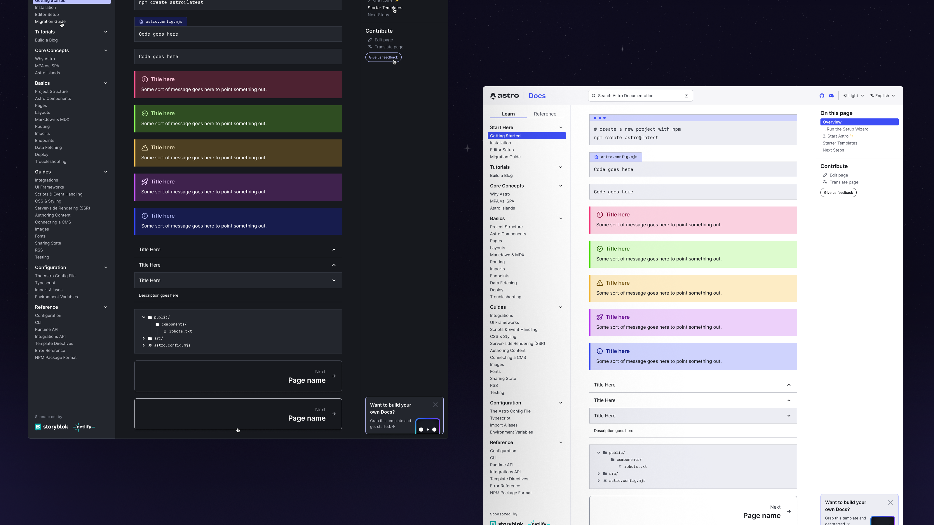Expand the src folder in the file tree
Screen dimensions: 934x525
(x=598, y=474)
